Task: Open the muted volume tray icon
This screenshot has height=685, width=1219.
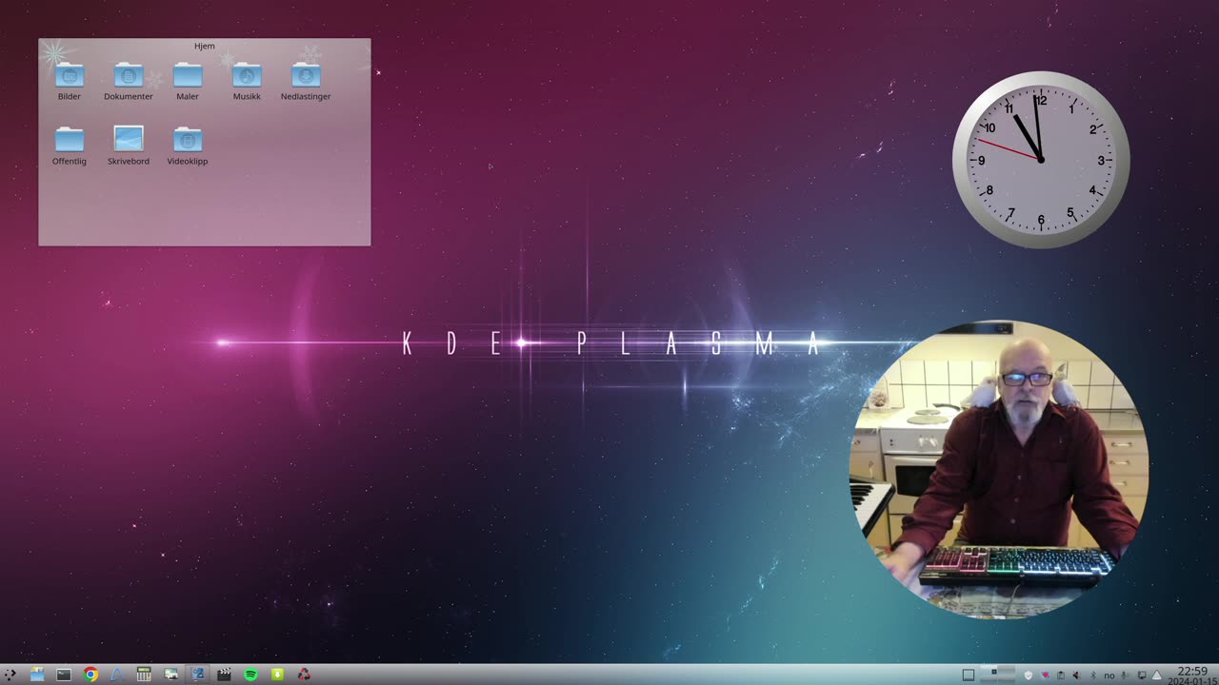Action: 1077,675
